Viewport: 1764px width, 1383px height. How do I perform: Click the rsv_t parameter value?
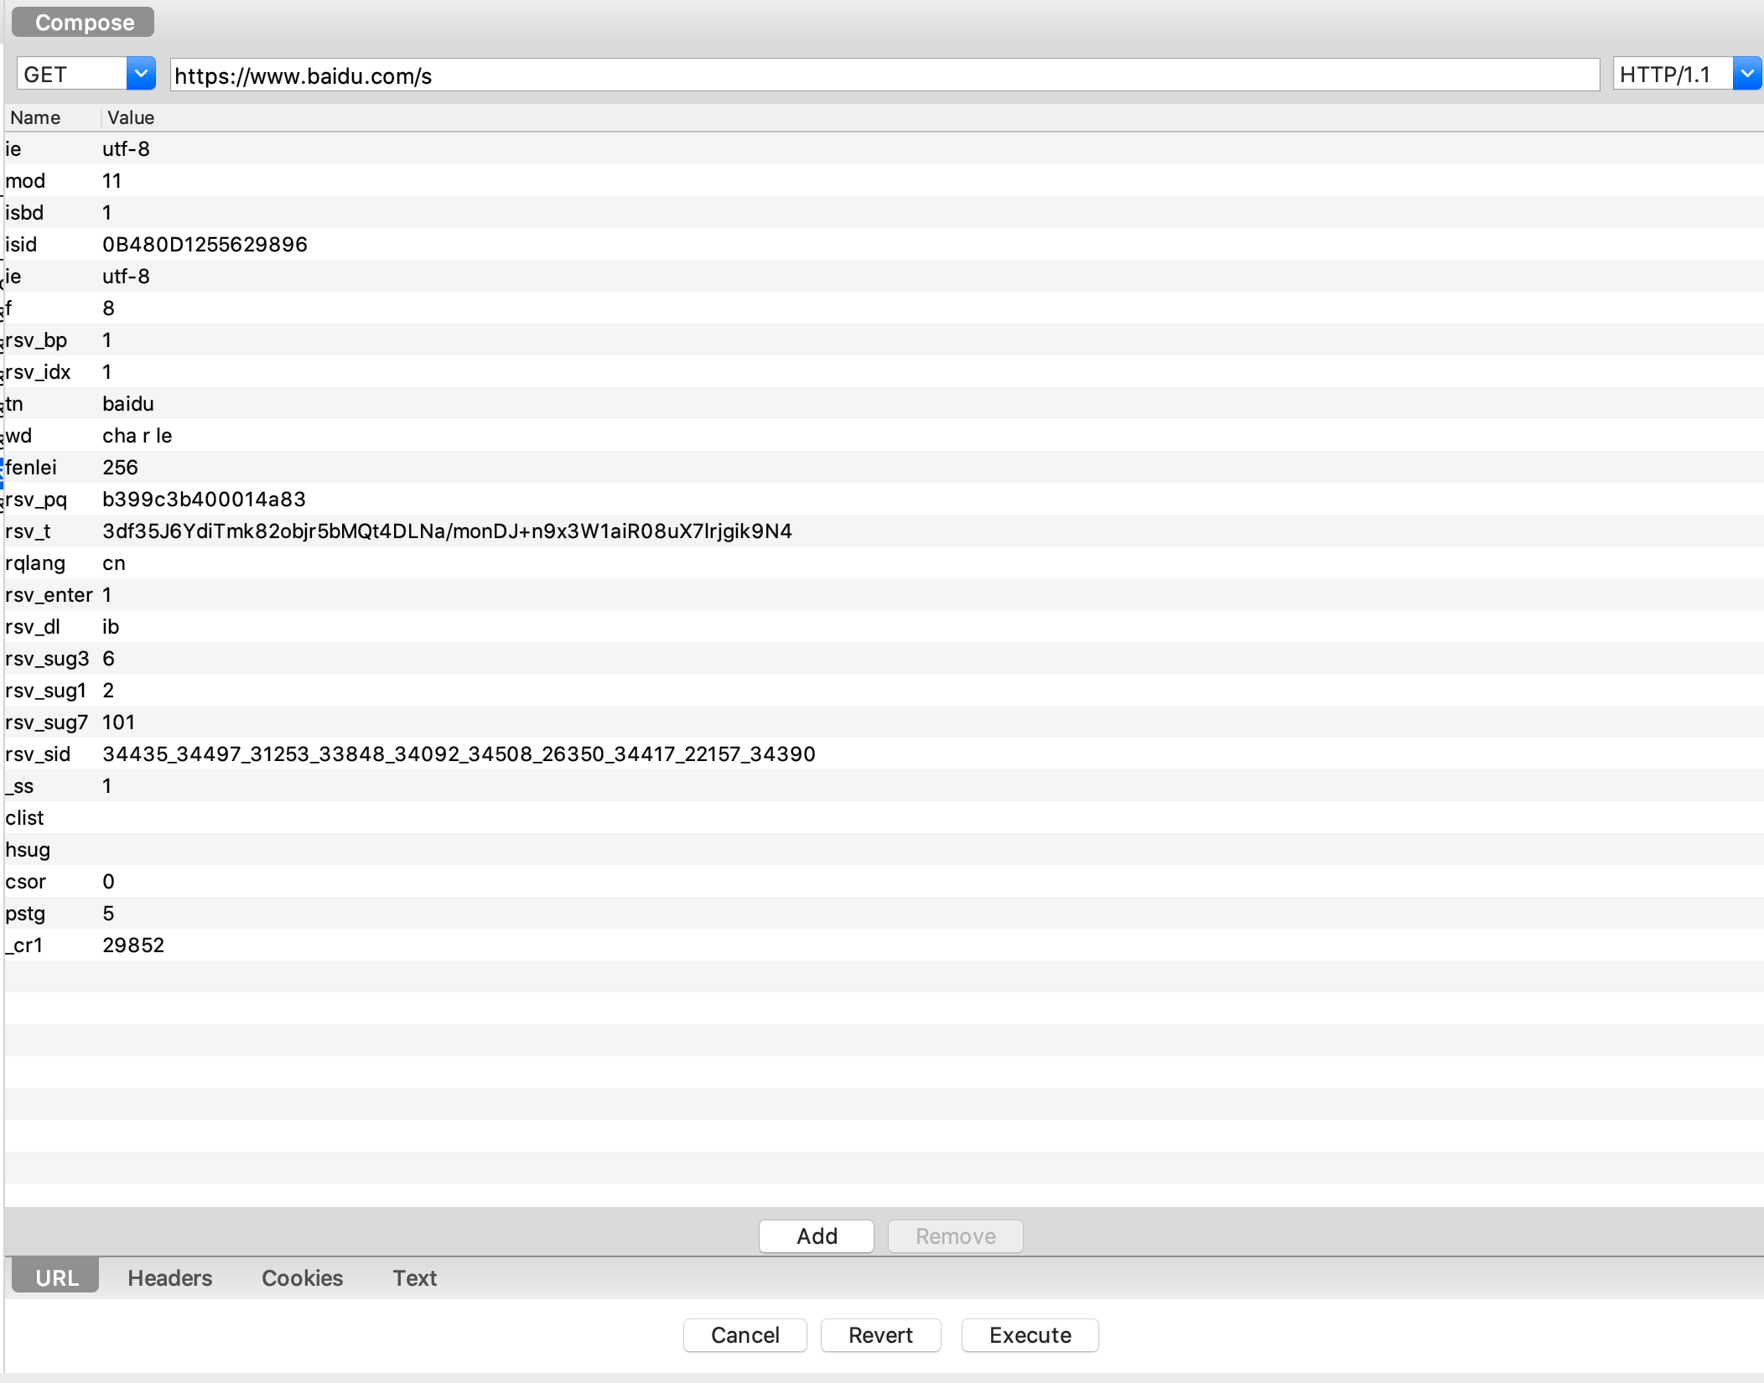click(446, 531)
